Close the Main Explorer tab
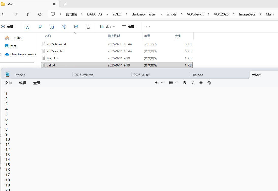 [54, 4]
